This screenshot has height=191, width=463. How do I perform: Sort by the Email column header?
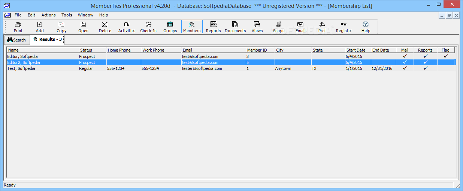point(214,50)
